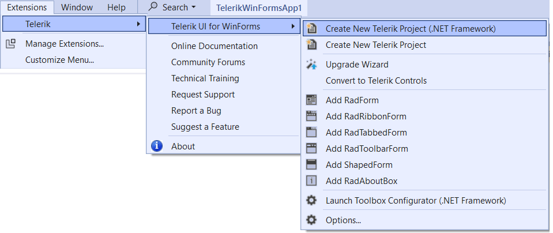Screen dimensions: 553x233
Task: Click the Add RadRibbonForm icon
Action: [x=311, y=116]
